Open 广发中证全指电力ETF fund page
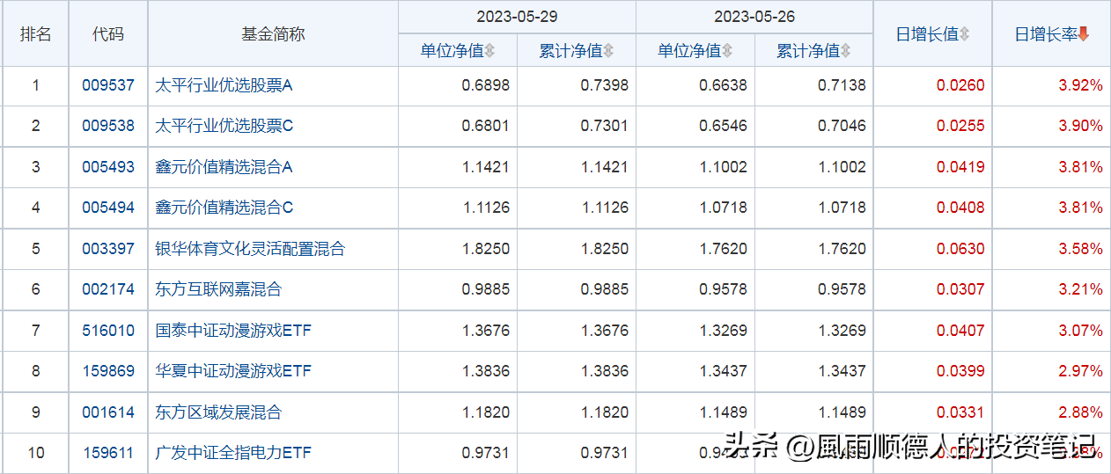1111x474 pixels. click(x=233, y=453)
